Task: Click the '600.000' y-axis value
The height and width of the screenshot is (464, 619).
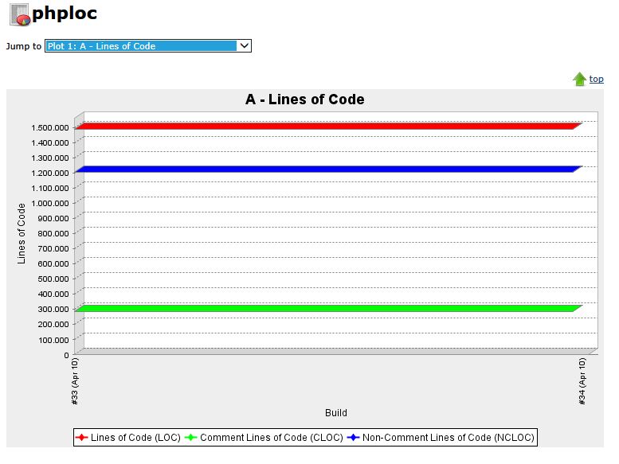Action: point(53,263)
